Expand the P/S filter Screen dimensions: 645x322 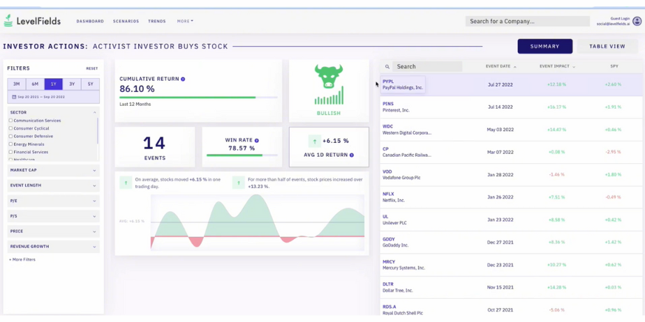click(x=54, y=216)
